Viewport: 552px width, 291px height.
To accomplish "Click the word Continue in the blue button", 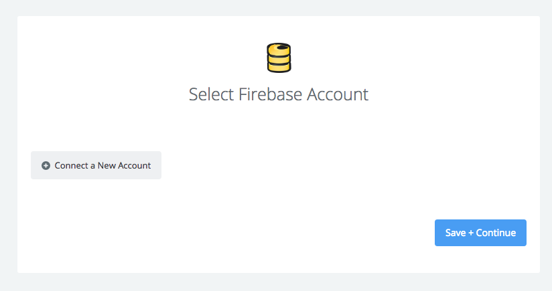I will (496, 233).
